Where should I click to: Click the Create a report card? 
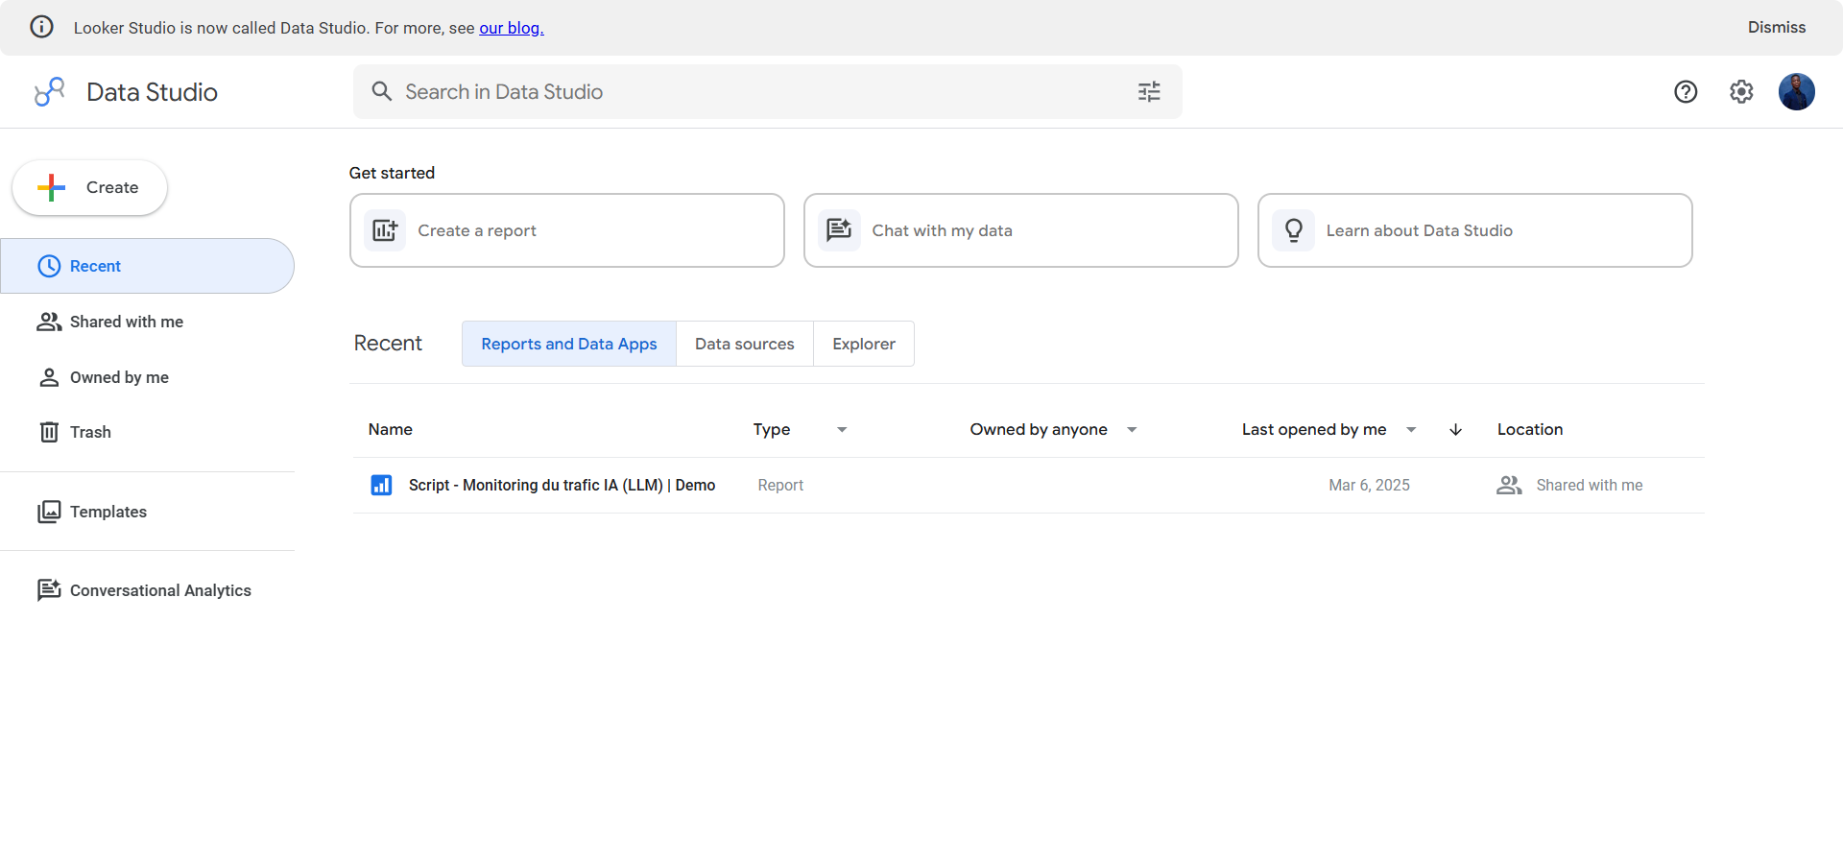(x=567, y=230)
